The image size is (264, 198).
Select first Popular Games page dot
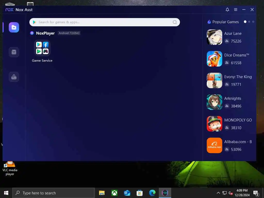tap(245, 22)
